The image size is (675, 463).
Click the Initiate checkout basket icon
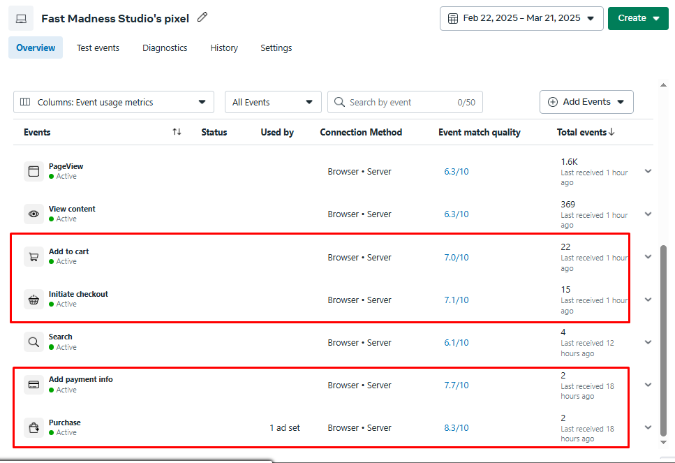point(34,300)
